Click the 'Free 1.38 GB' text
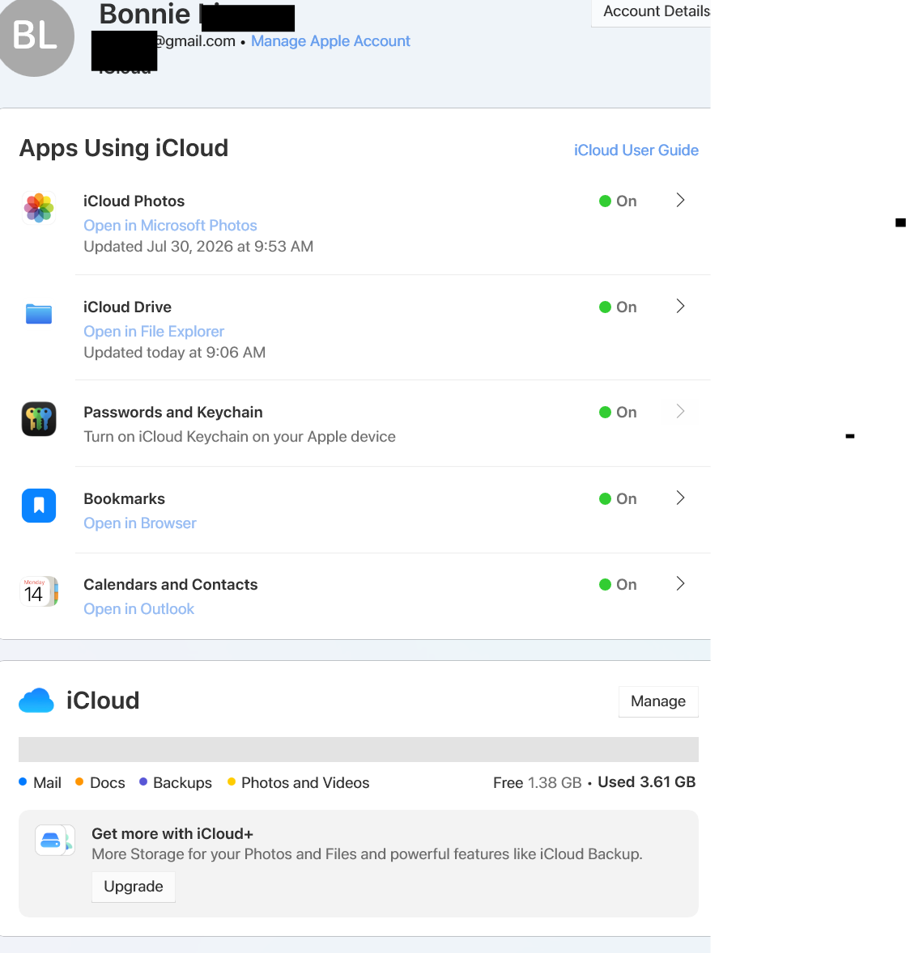The width and height of the screenshot is (906, 953). 538,783
